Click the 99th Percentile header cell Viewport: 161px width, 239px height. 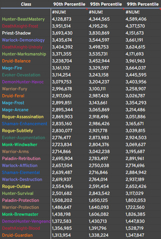point(143,4)
